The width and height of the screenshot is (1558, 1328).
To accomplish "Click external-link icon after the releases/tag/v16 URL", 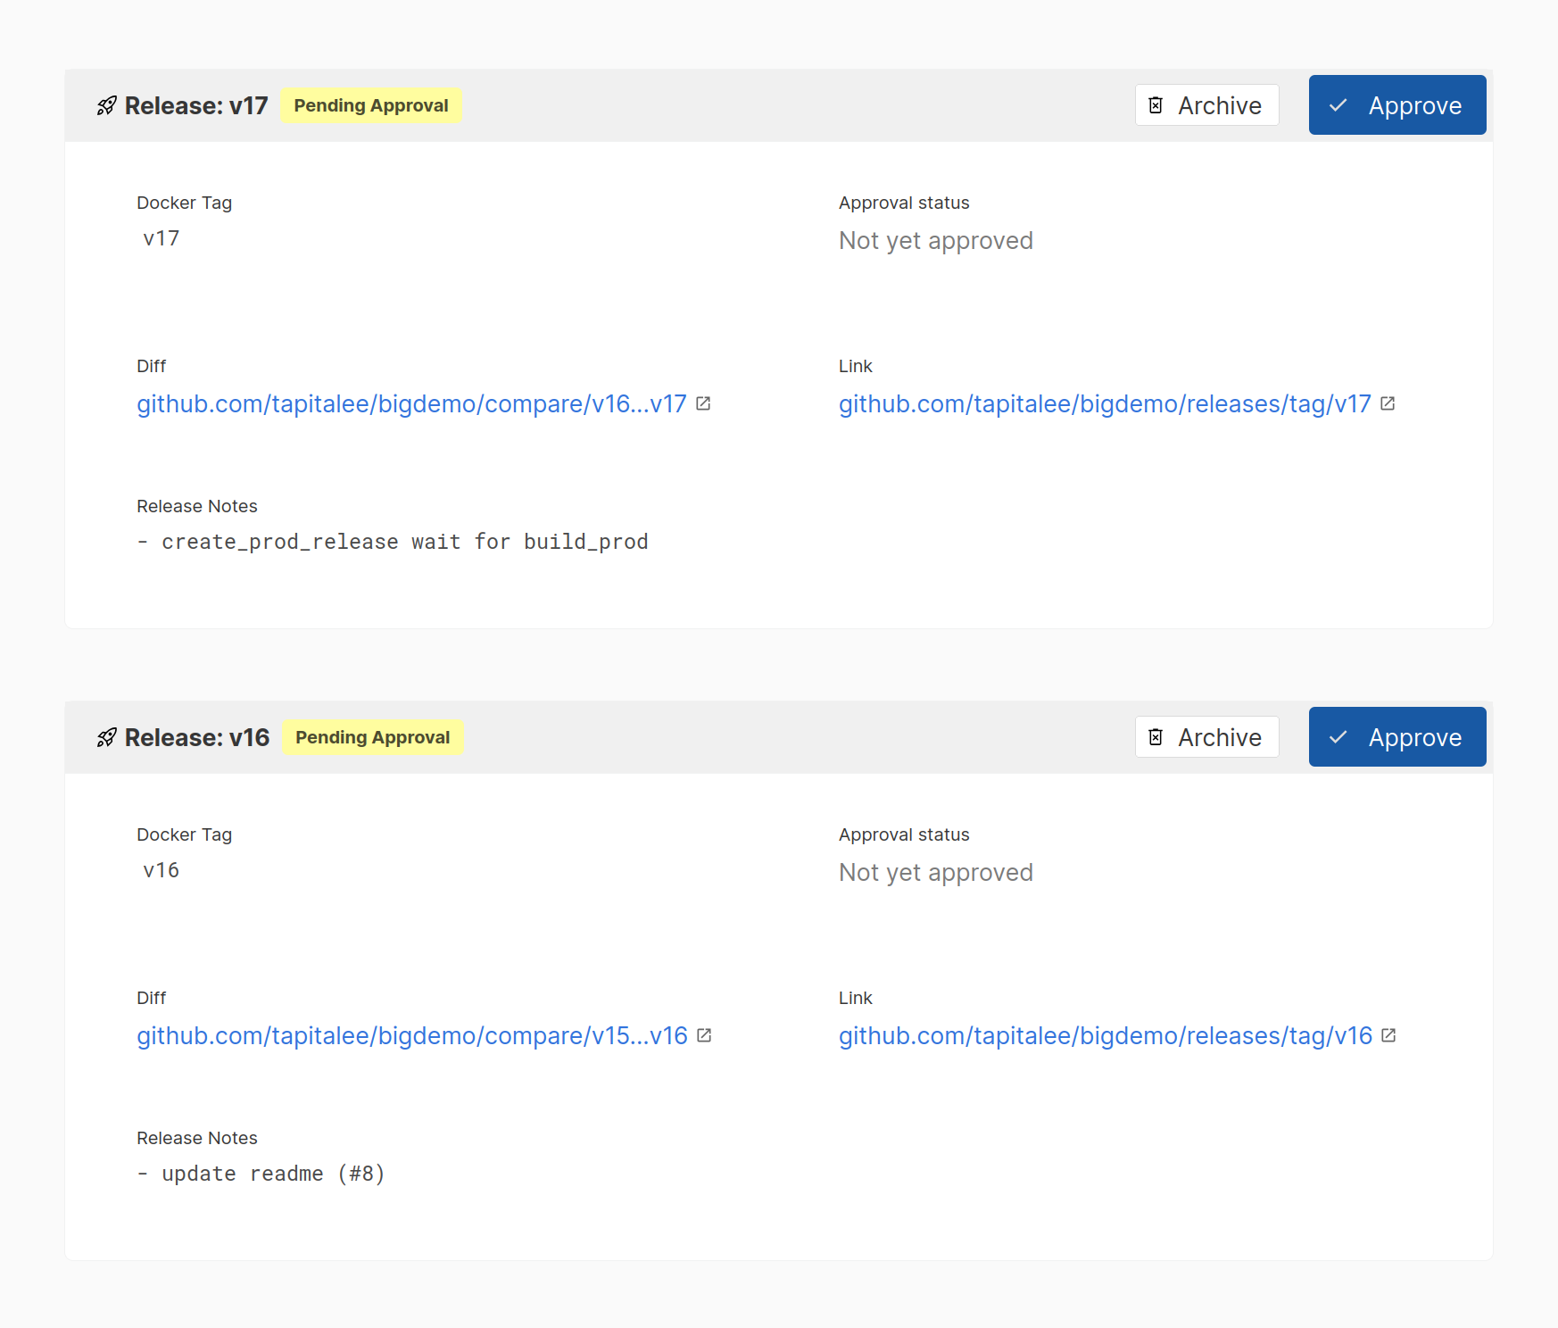I will pos(1388,1036).
